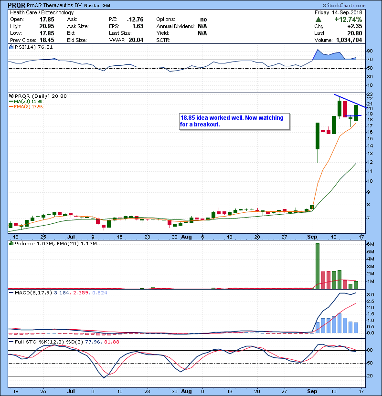Click the Nasdaq GM exchange label
This screenshot has height=396, width=382.
click(x=97, y=6)
